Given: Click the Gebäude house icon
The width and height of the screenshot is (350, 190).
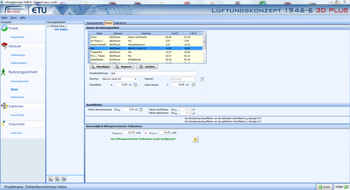Looking at the screenshot, I should [x=4, y=46].
